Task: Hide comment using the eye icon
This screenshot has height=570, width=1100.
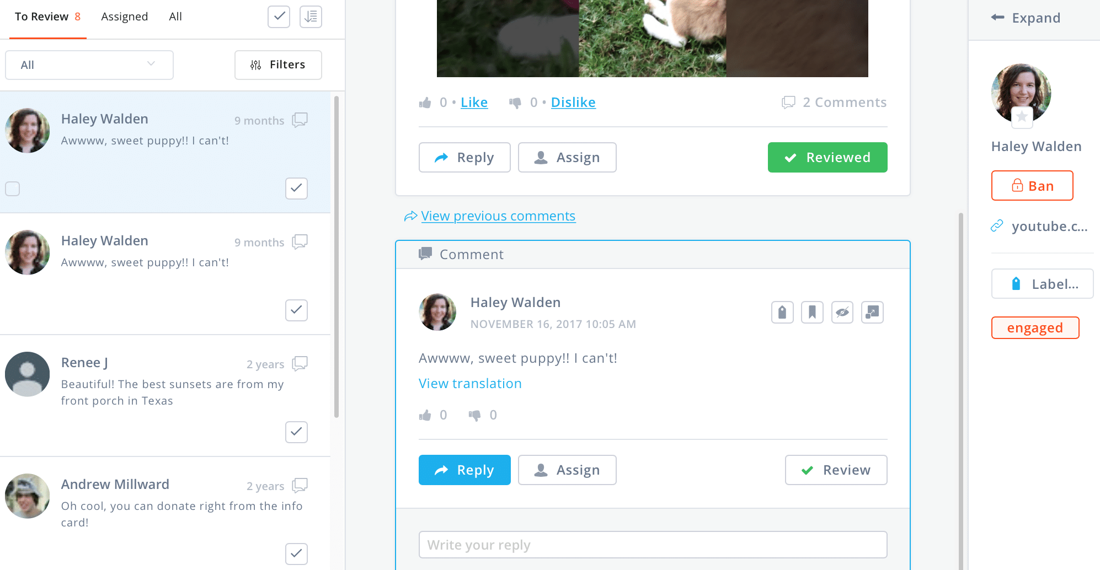Action: coord(842,313)
